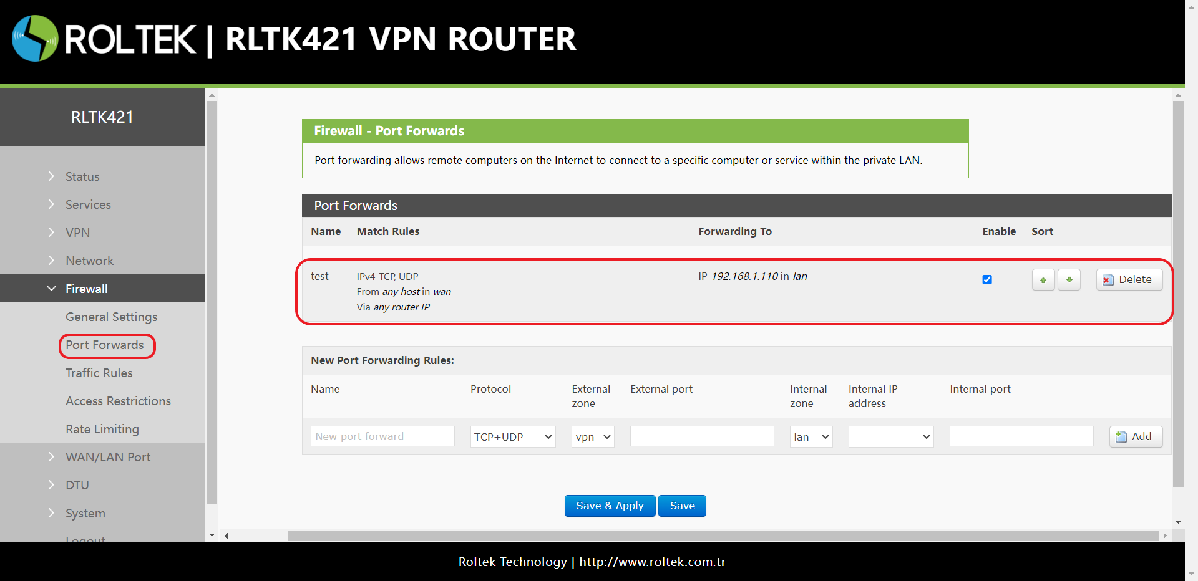Add the new port forwarding rule
1198x581 pixels.
[1135, 436]
